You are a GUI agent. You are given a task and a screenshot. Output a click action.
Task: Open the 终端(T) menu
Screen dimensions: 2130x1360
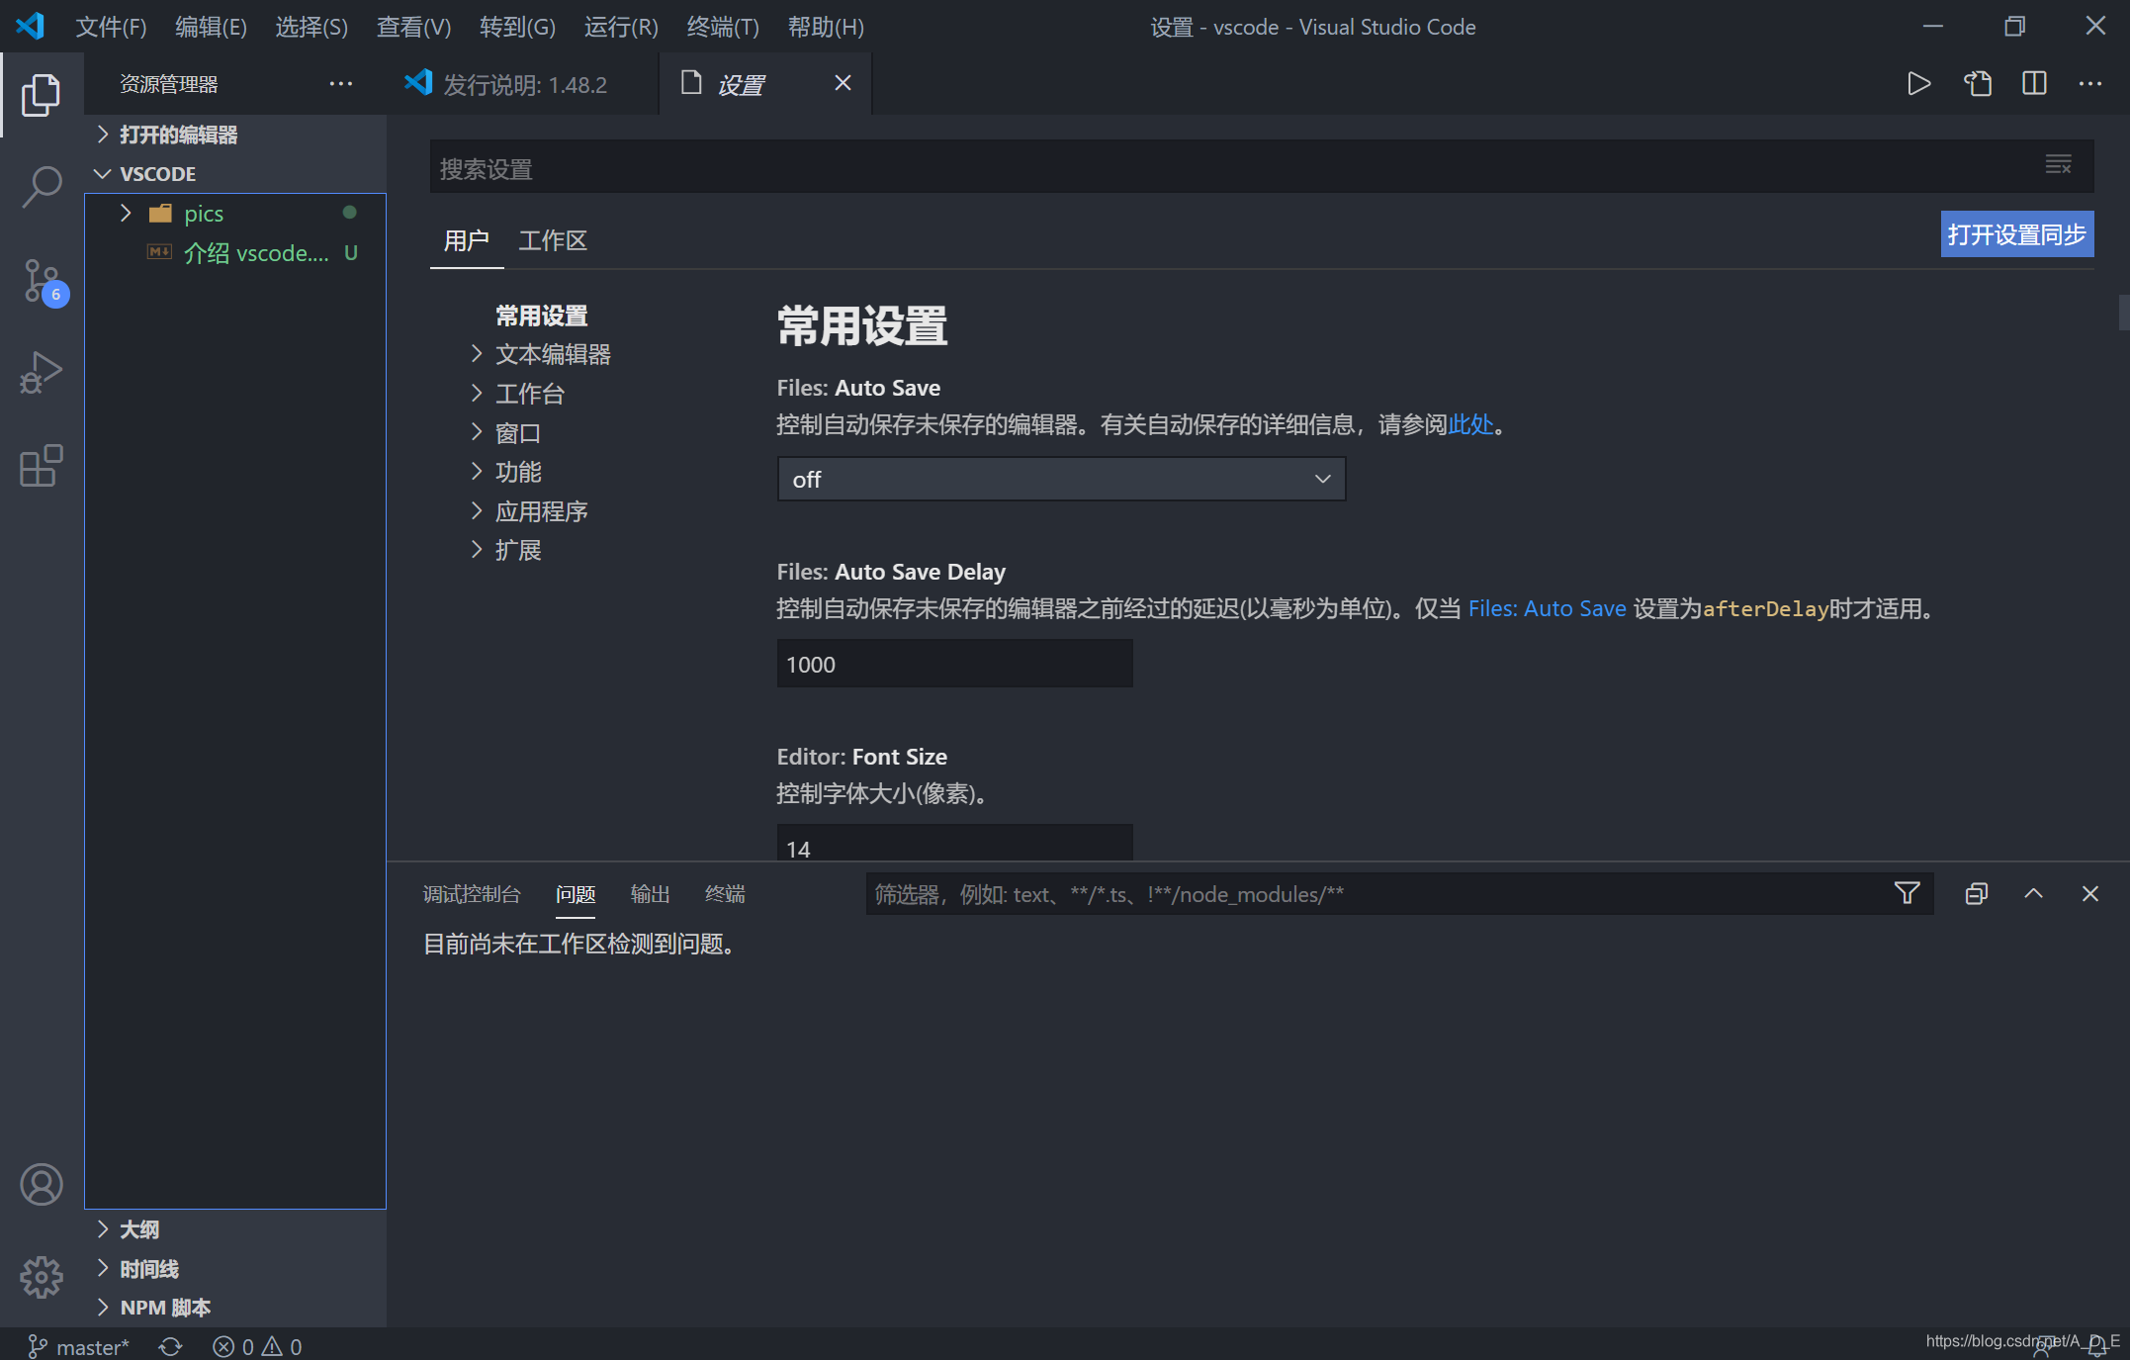pyautogui.click(x=723, y=27)
